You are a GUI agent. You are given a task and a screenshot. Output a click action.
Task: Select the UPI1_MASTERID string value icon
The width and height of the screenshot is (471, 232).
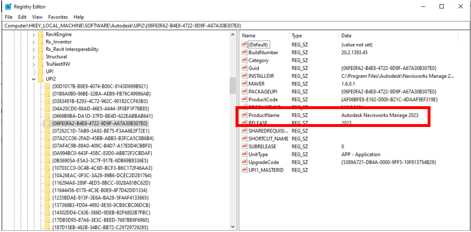pos(245,170)
